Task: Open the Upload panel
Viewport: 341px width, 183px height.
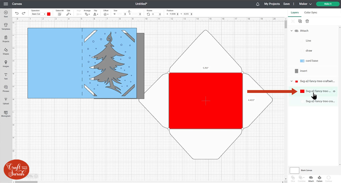Action: click(x=6, y=101)
